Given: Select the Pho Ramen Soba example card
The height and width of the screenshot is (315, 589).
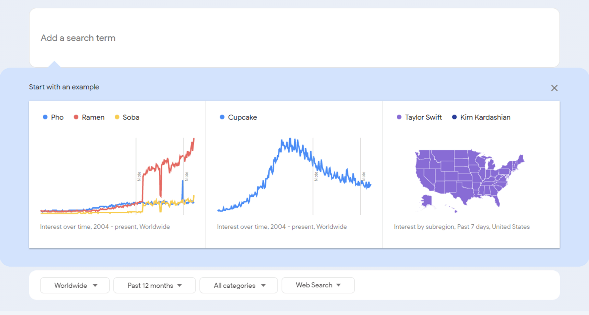Looking at the screenshot, I should coord(117,174).
